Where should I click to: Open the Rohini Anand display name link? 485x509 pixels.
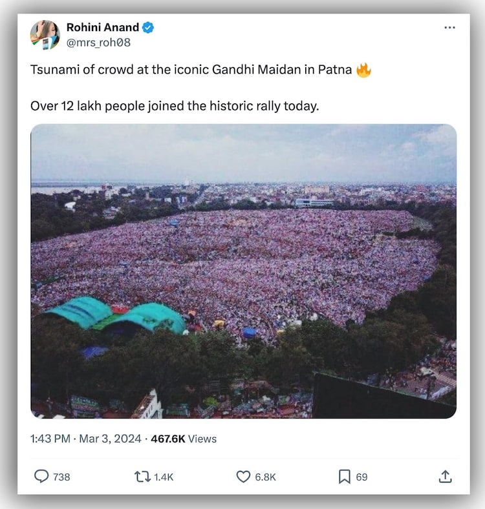pos(103,27)
